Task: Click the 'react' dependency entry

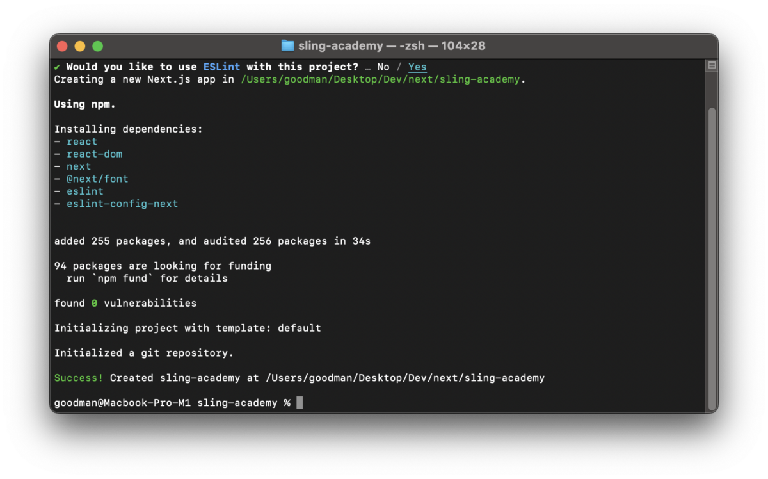Action: [82, 142]
